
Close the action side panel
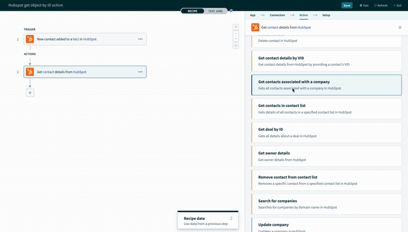coord(400,27)
